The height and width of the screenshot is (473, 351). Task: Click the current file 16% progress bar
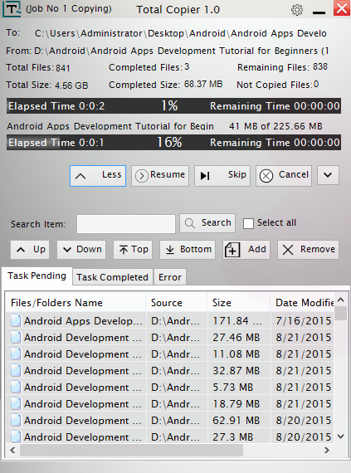pyautogui.click(x=174, y=143)
